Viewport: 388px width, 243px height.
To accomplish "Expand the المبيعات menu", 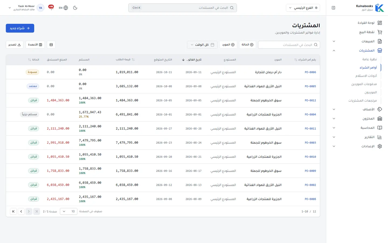I will (x=357, y=41).
